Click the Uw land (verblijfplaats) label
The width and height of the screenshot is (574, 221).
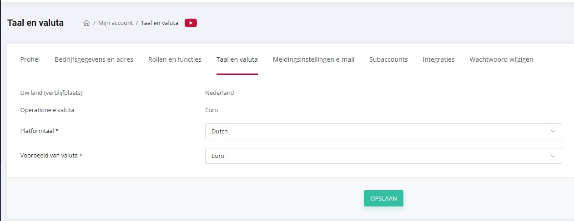click(x=51, y=93)
